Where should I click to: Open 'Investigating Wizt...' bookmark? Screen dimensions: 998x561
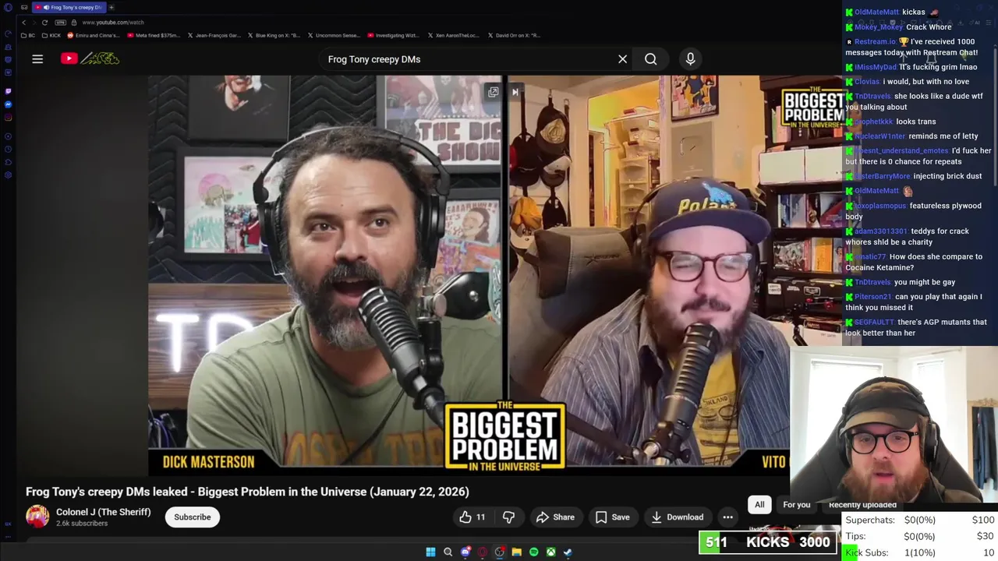coord(394,35)
